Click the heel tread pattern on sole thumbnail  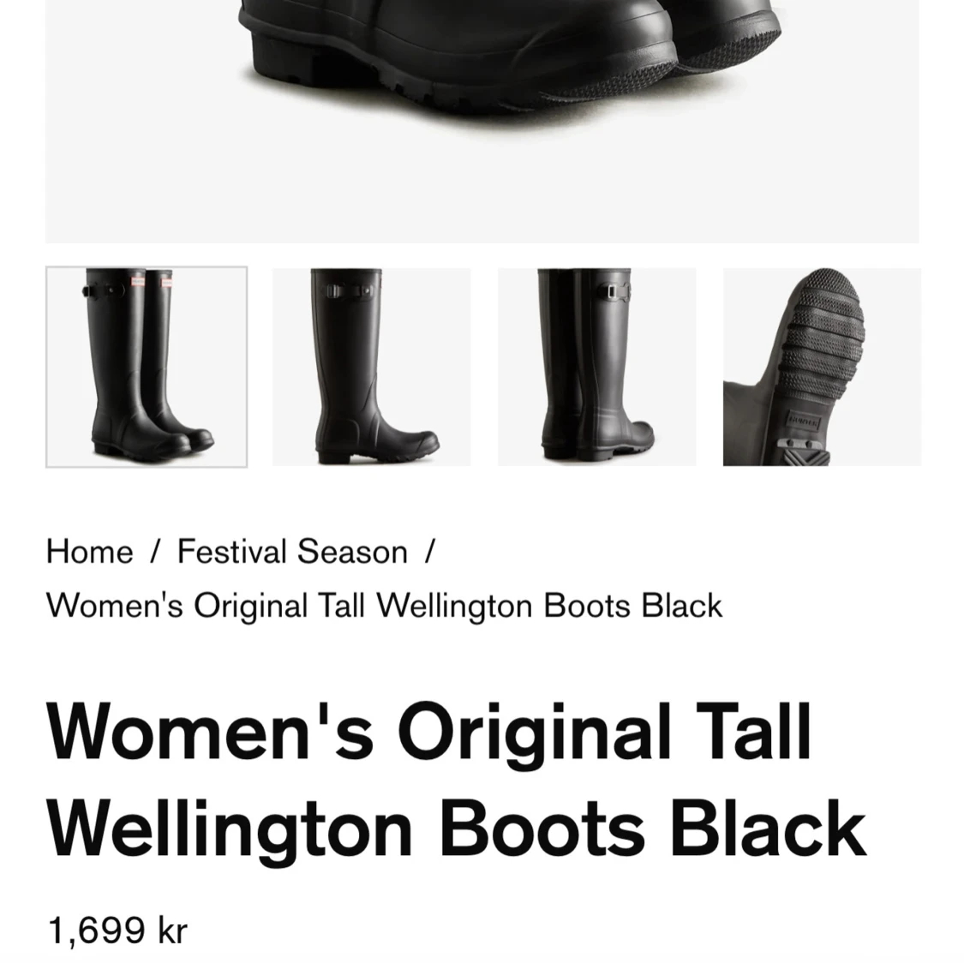[x=804, y=452]
